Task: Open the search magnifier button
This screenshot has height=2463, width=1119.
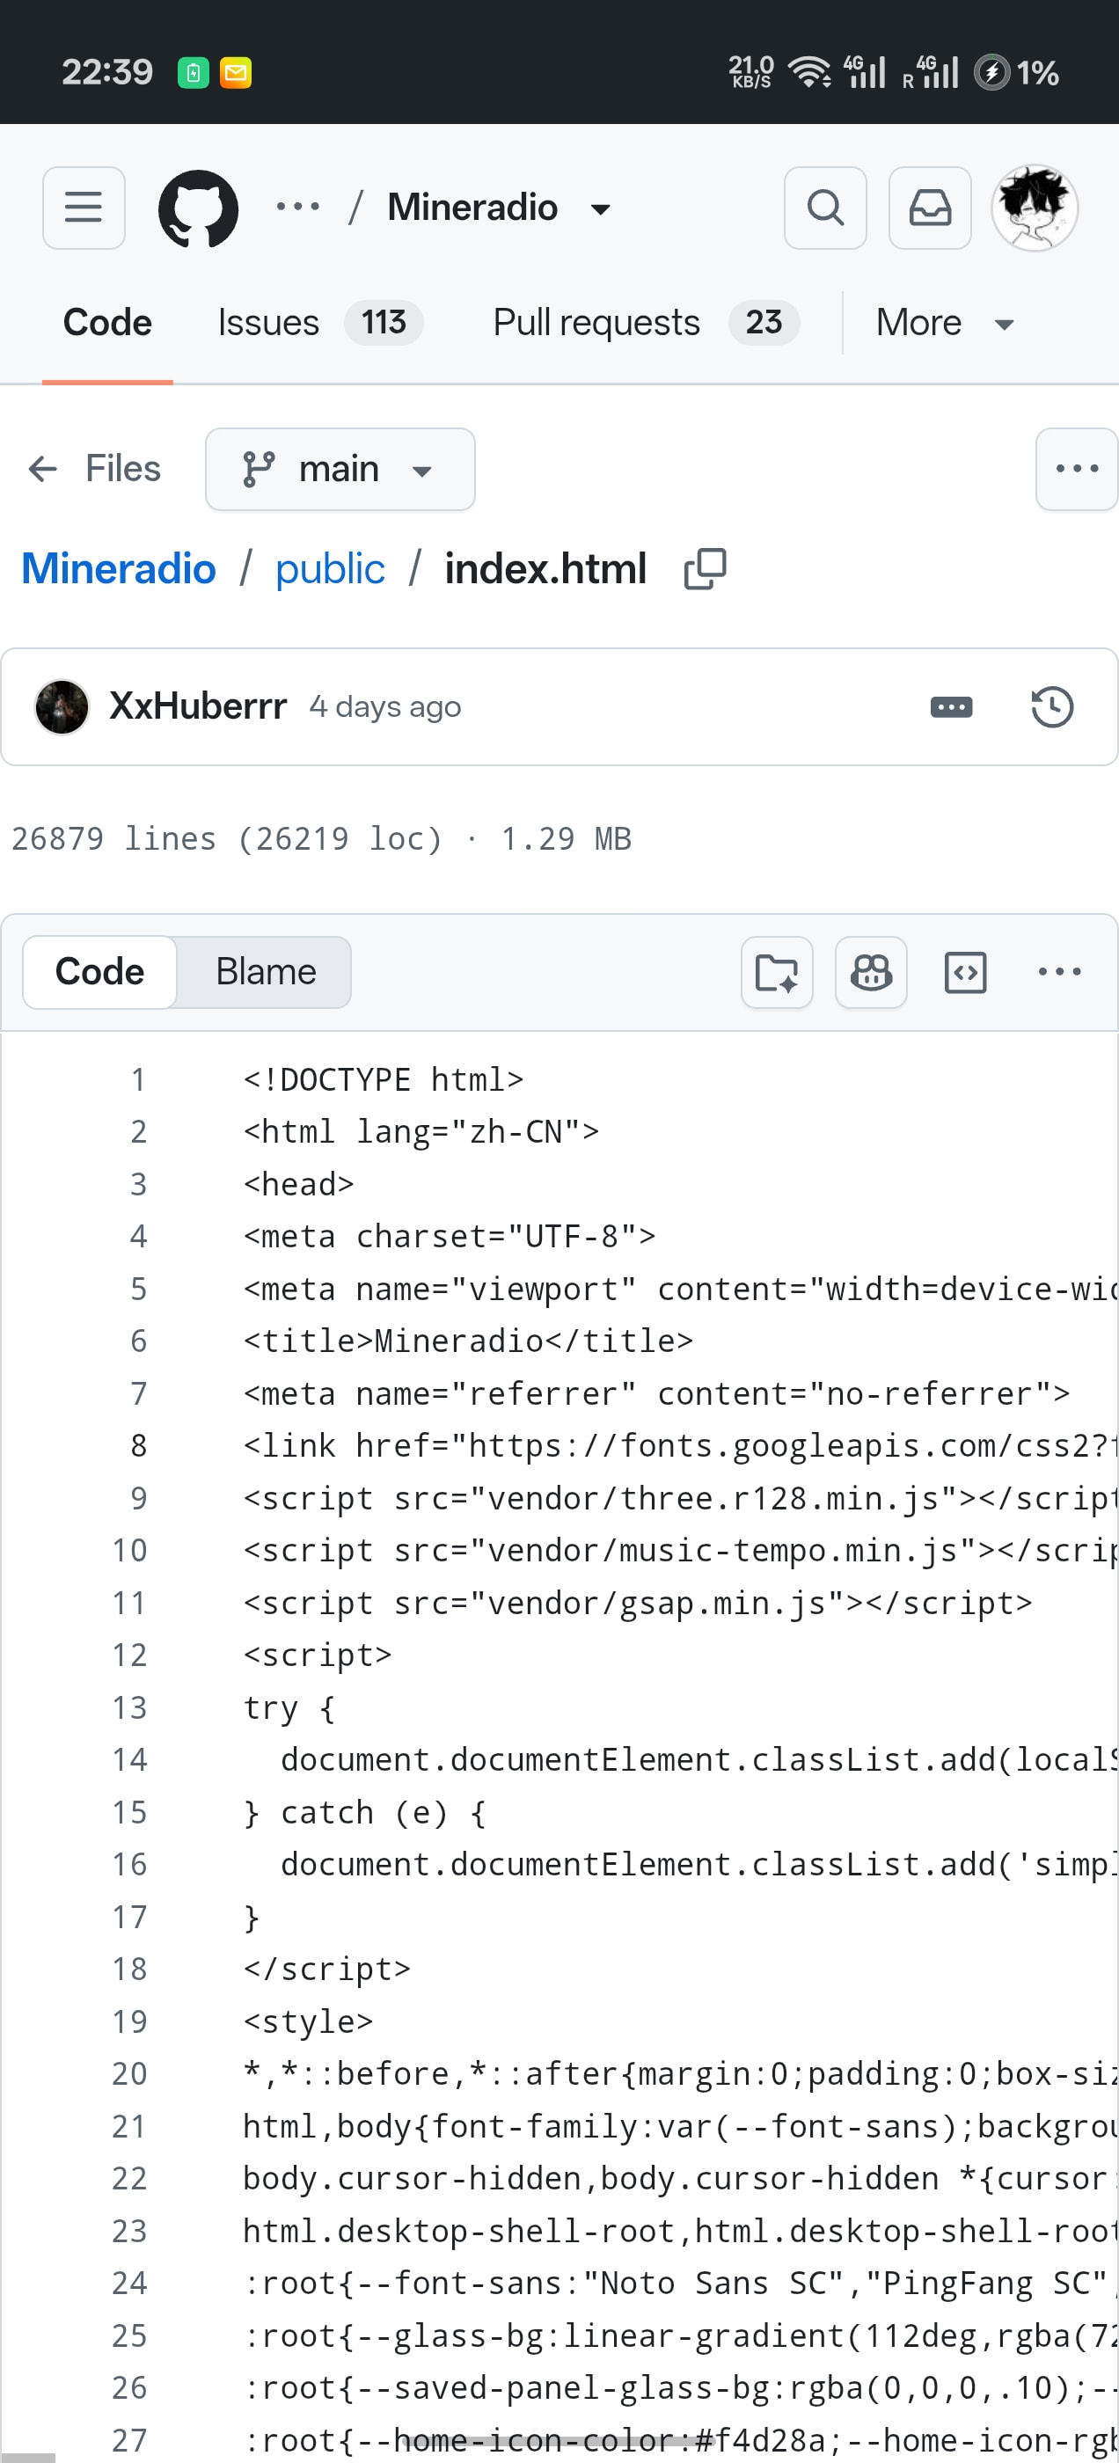Action: [824, 208]
